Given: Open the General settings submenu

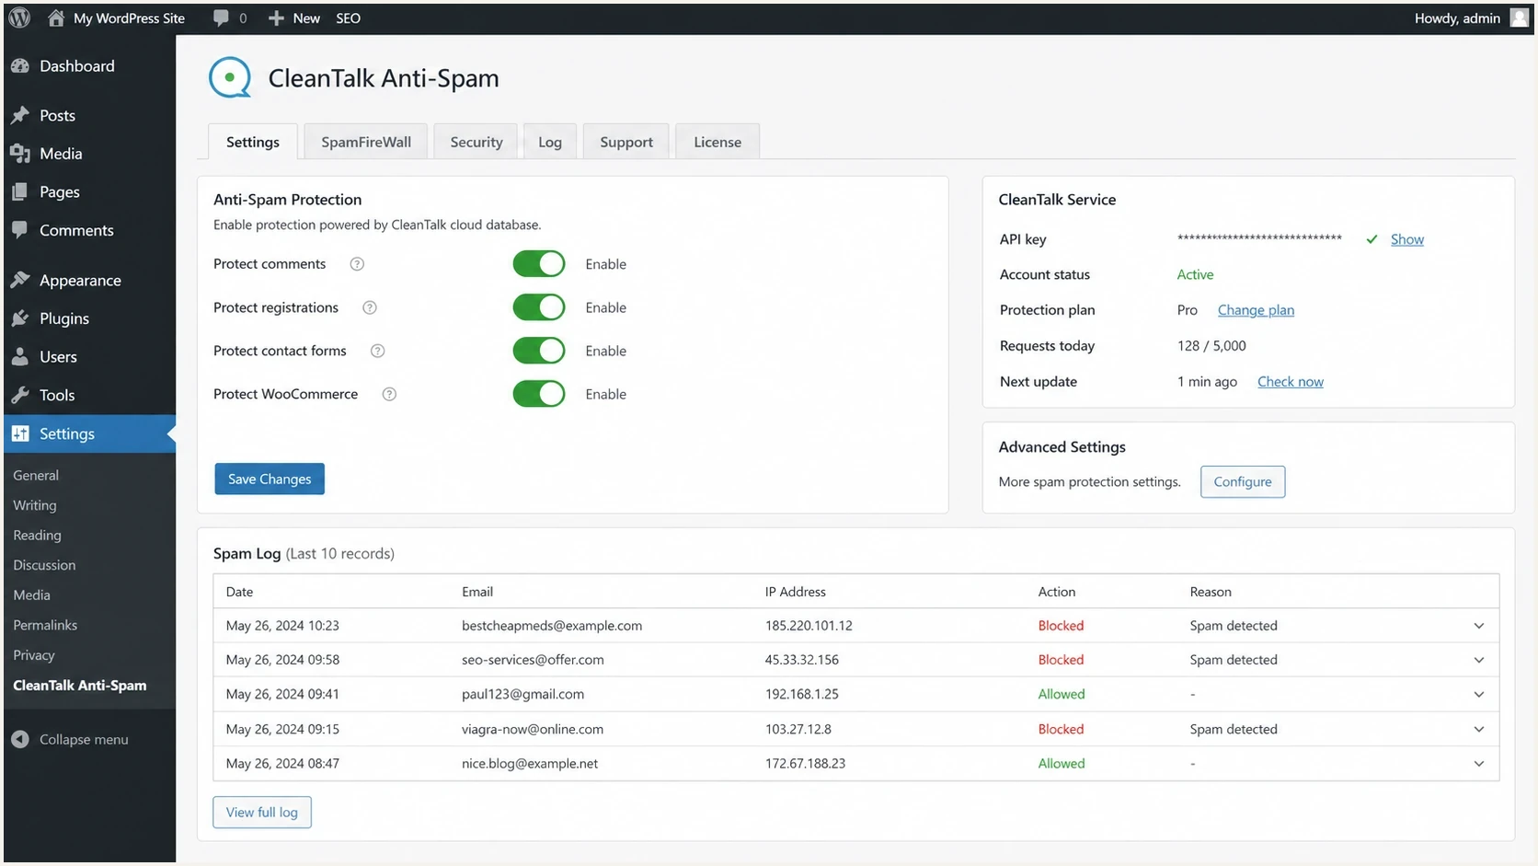Looking at the screenshot, I should point(36,475).
